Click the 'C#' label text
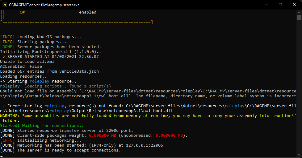The width and height of the screenshot is (302, 158). (22, 12)
